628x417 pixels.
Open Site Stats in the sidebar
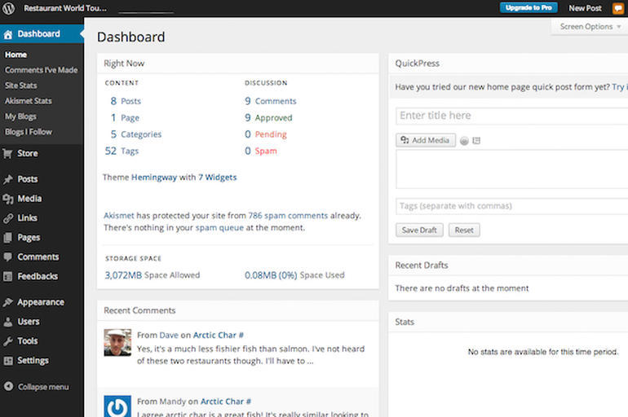coord(21,86)
